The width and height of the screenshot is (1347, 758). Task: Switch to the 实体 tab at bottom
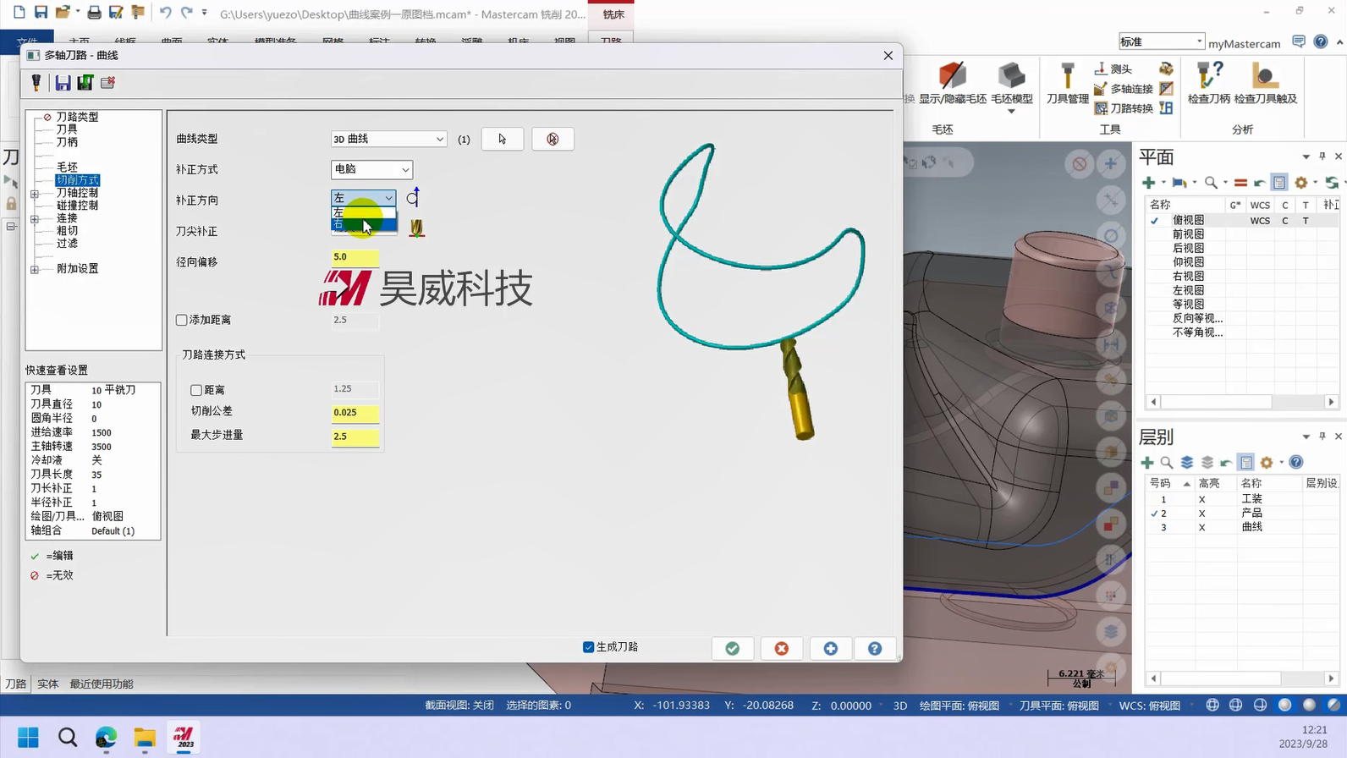click(48, 684)
